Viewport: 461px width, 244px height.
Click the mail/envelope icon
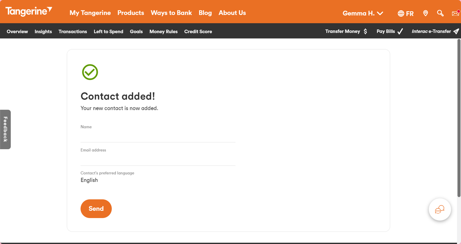455,13
